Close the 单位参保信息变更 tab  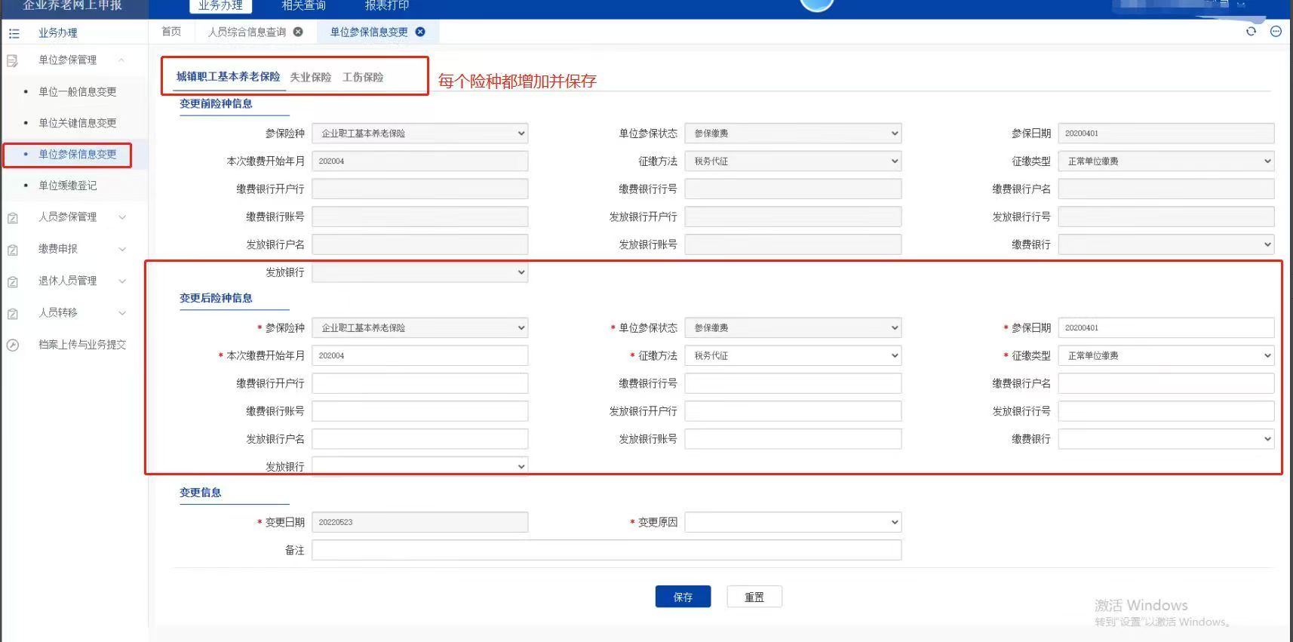(x=420, y=32)
